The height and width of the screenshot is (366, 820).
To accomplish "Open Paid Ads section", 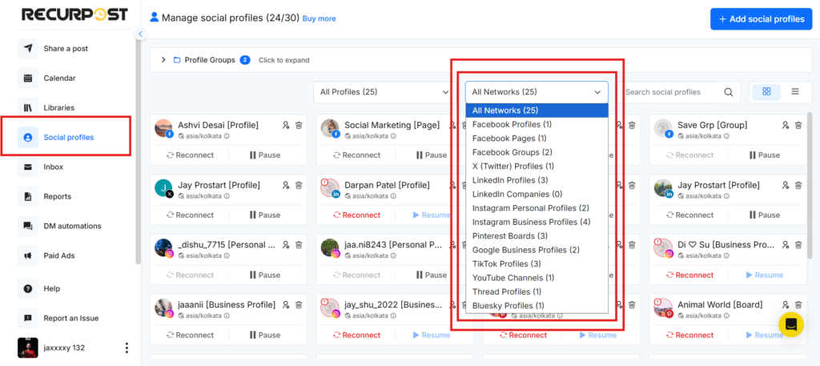I will coord(58,256).
